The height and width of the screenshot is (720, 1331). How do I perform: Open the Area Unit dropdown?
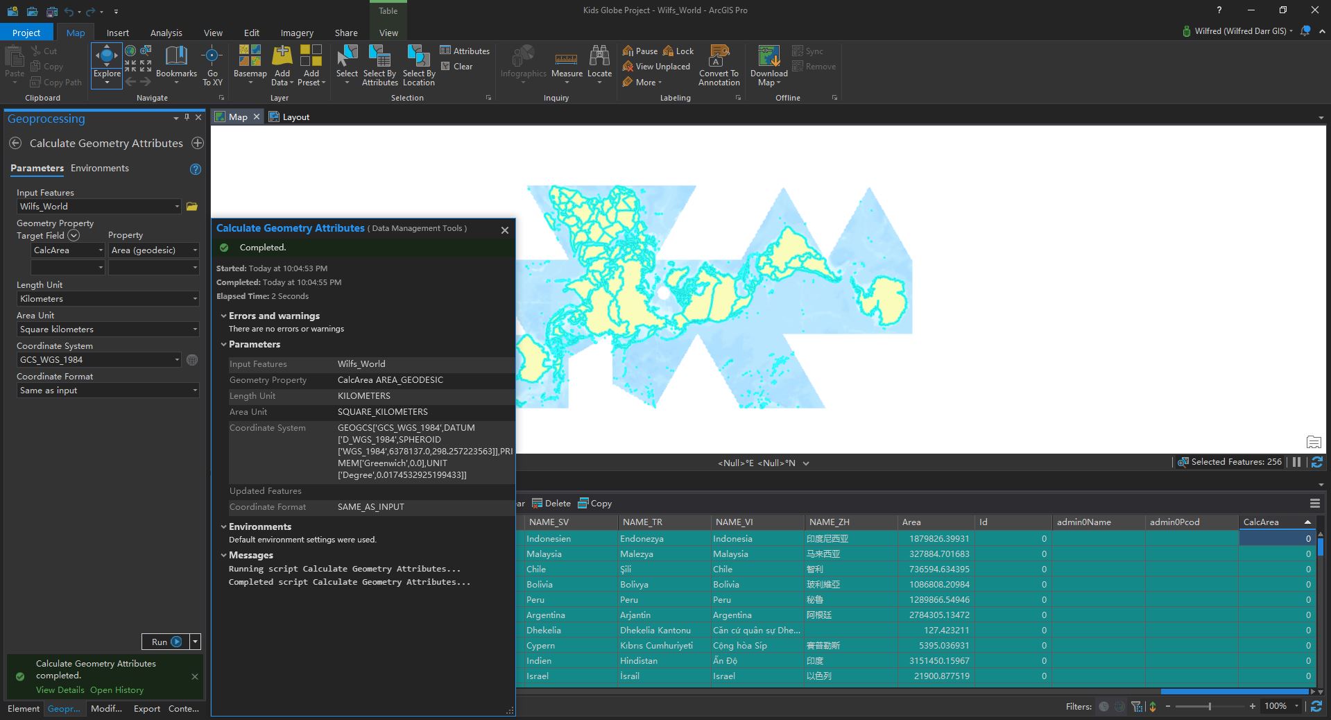194,329
